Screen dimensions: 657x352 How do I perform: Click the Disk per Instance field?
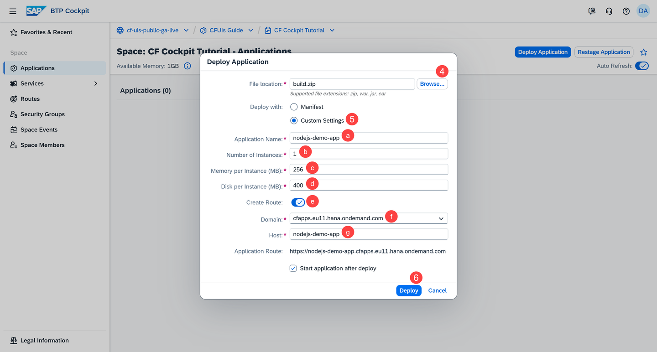coord(369,185)
